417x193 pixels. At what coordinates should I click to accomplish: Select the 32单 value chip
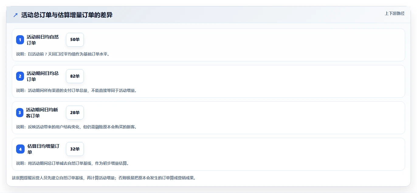point(75,149)
